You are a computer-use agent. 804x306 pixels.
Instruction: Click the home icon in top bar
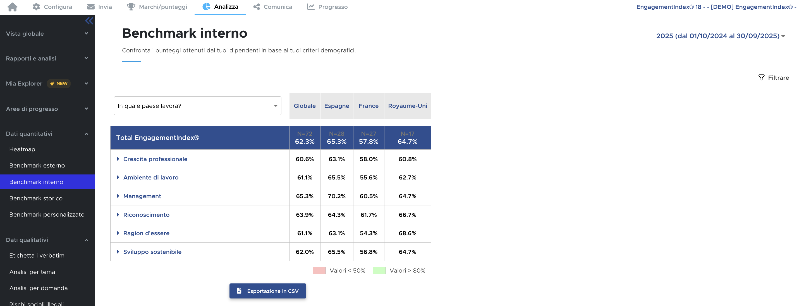13,7
